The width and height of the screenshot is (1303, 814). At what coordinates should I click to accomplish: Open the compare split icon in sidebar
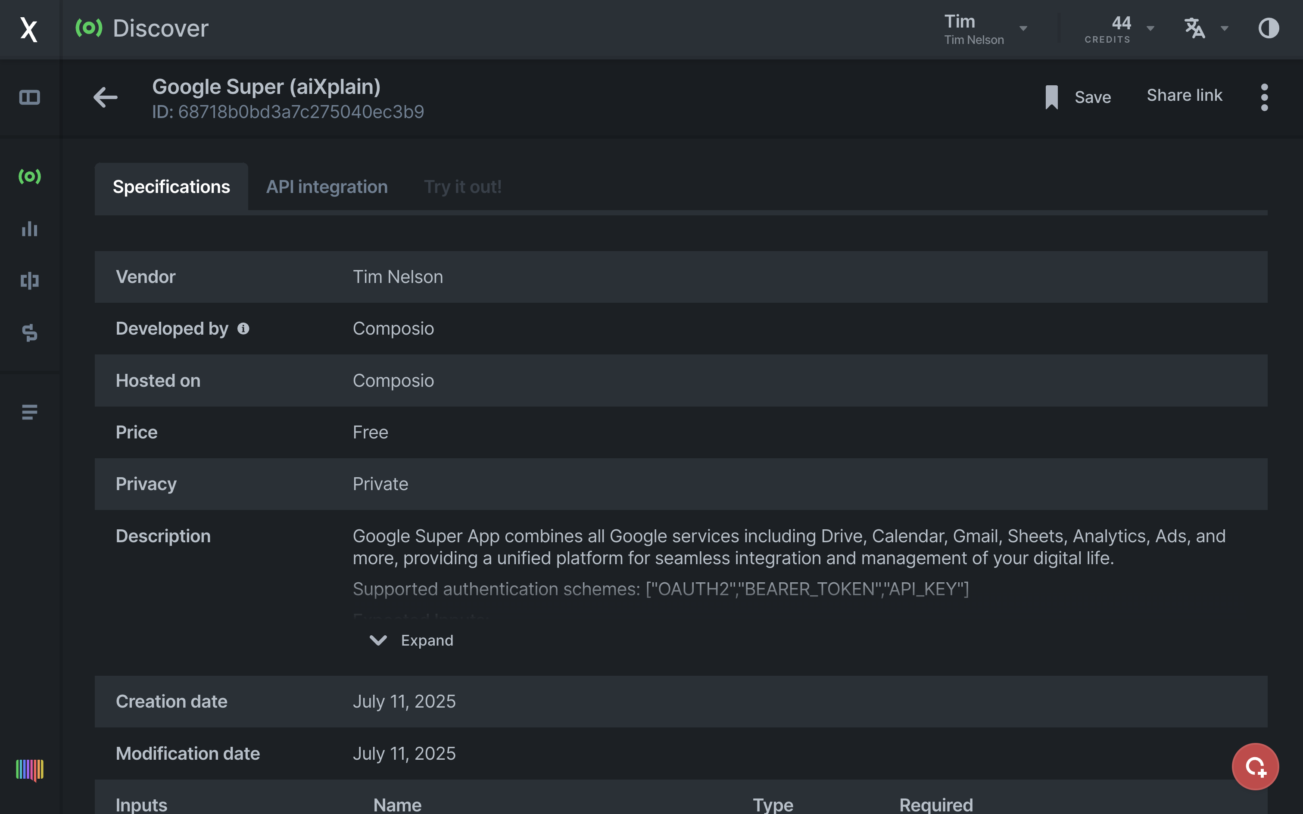pos(30,280)
